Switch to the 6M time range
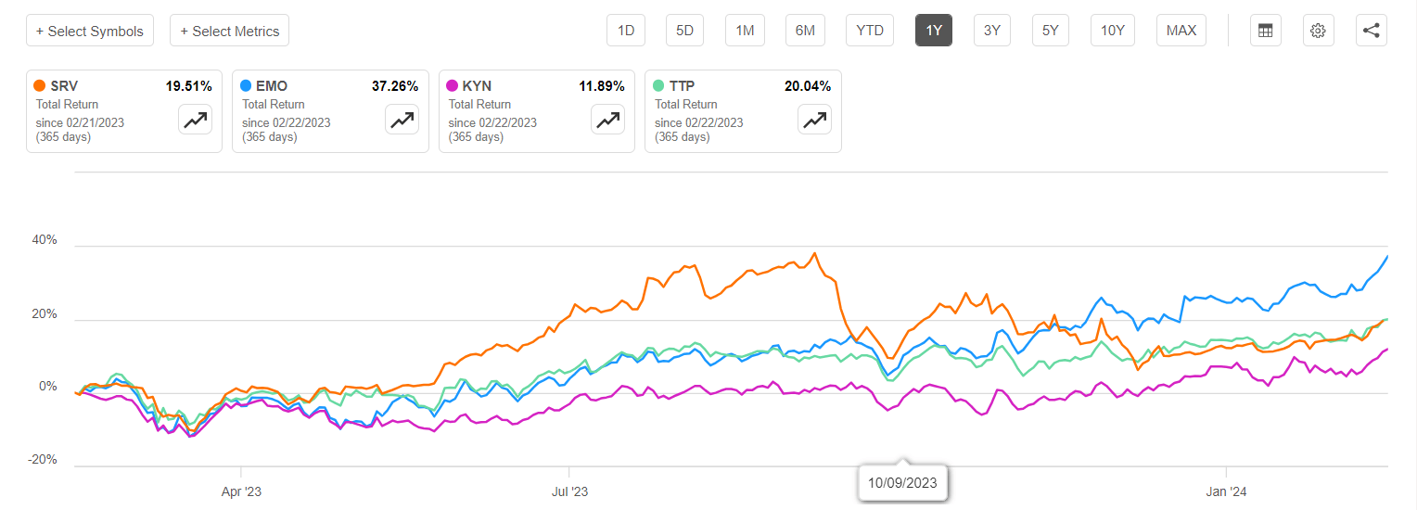1417x510 pixels. coord(805,31)
